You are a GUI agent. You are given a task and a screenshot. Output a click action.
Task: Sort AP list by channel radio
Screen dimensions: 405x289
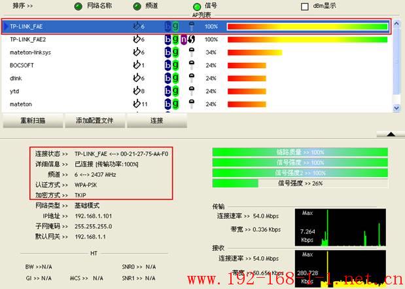[x=137, y=7]
